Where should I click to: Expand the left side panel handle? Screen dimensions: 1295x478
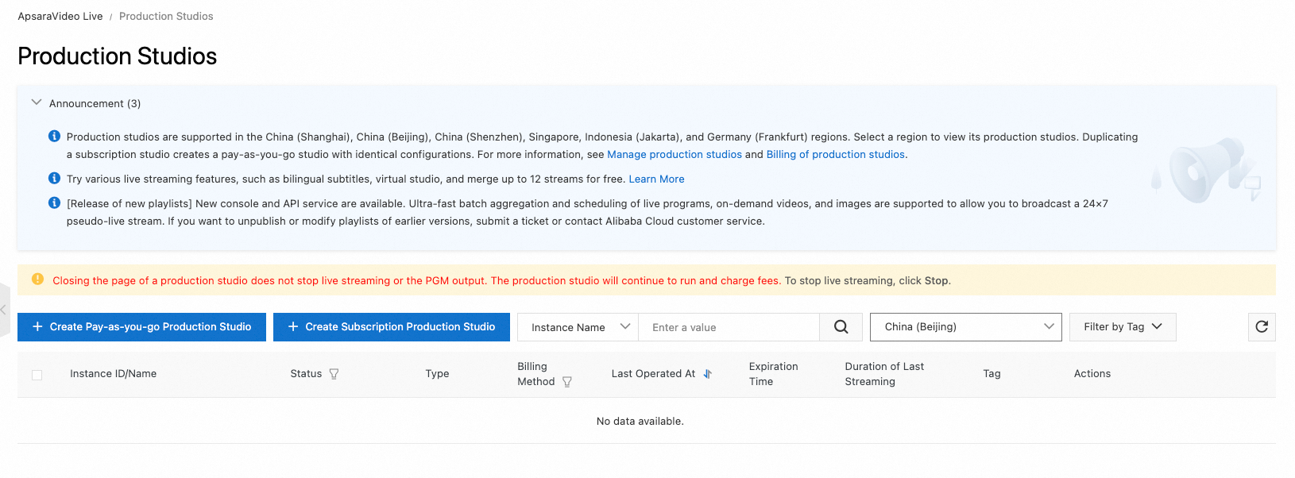pos(4,310)
